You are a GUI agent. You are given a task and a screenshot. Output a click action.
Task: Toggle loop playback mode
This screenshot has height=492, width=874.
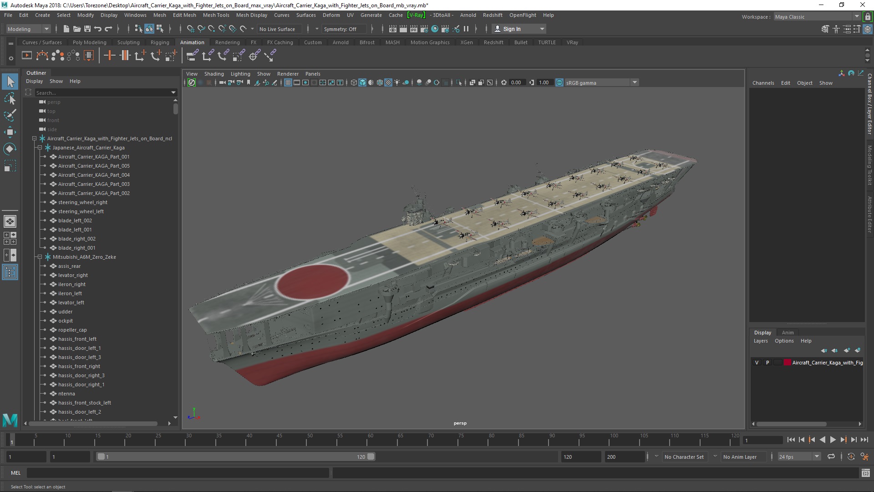pos(831,456)
